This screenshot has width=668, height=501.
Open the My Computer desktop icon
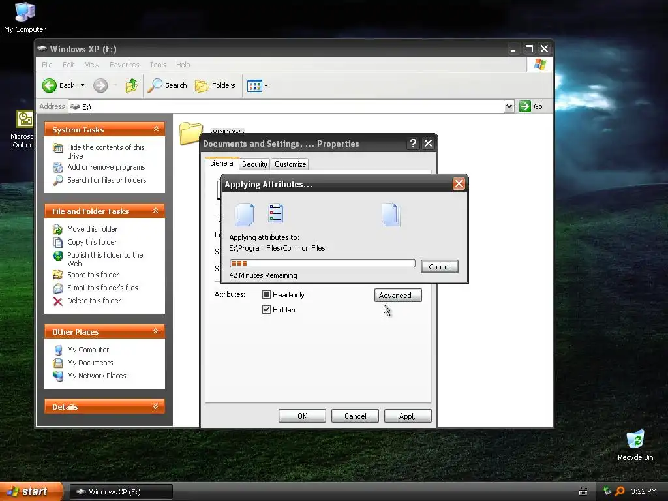25,17
